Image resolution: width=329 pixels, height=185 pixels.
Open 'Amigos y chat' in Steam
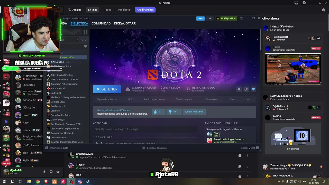pos(250,148)
